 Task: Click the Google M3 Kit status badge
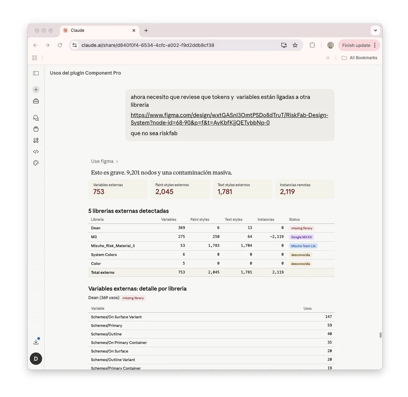[x=301, y=237]
